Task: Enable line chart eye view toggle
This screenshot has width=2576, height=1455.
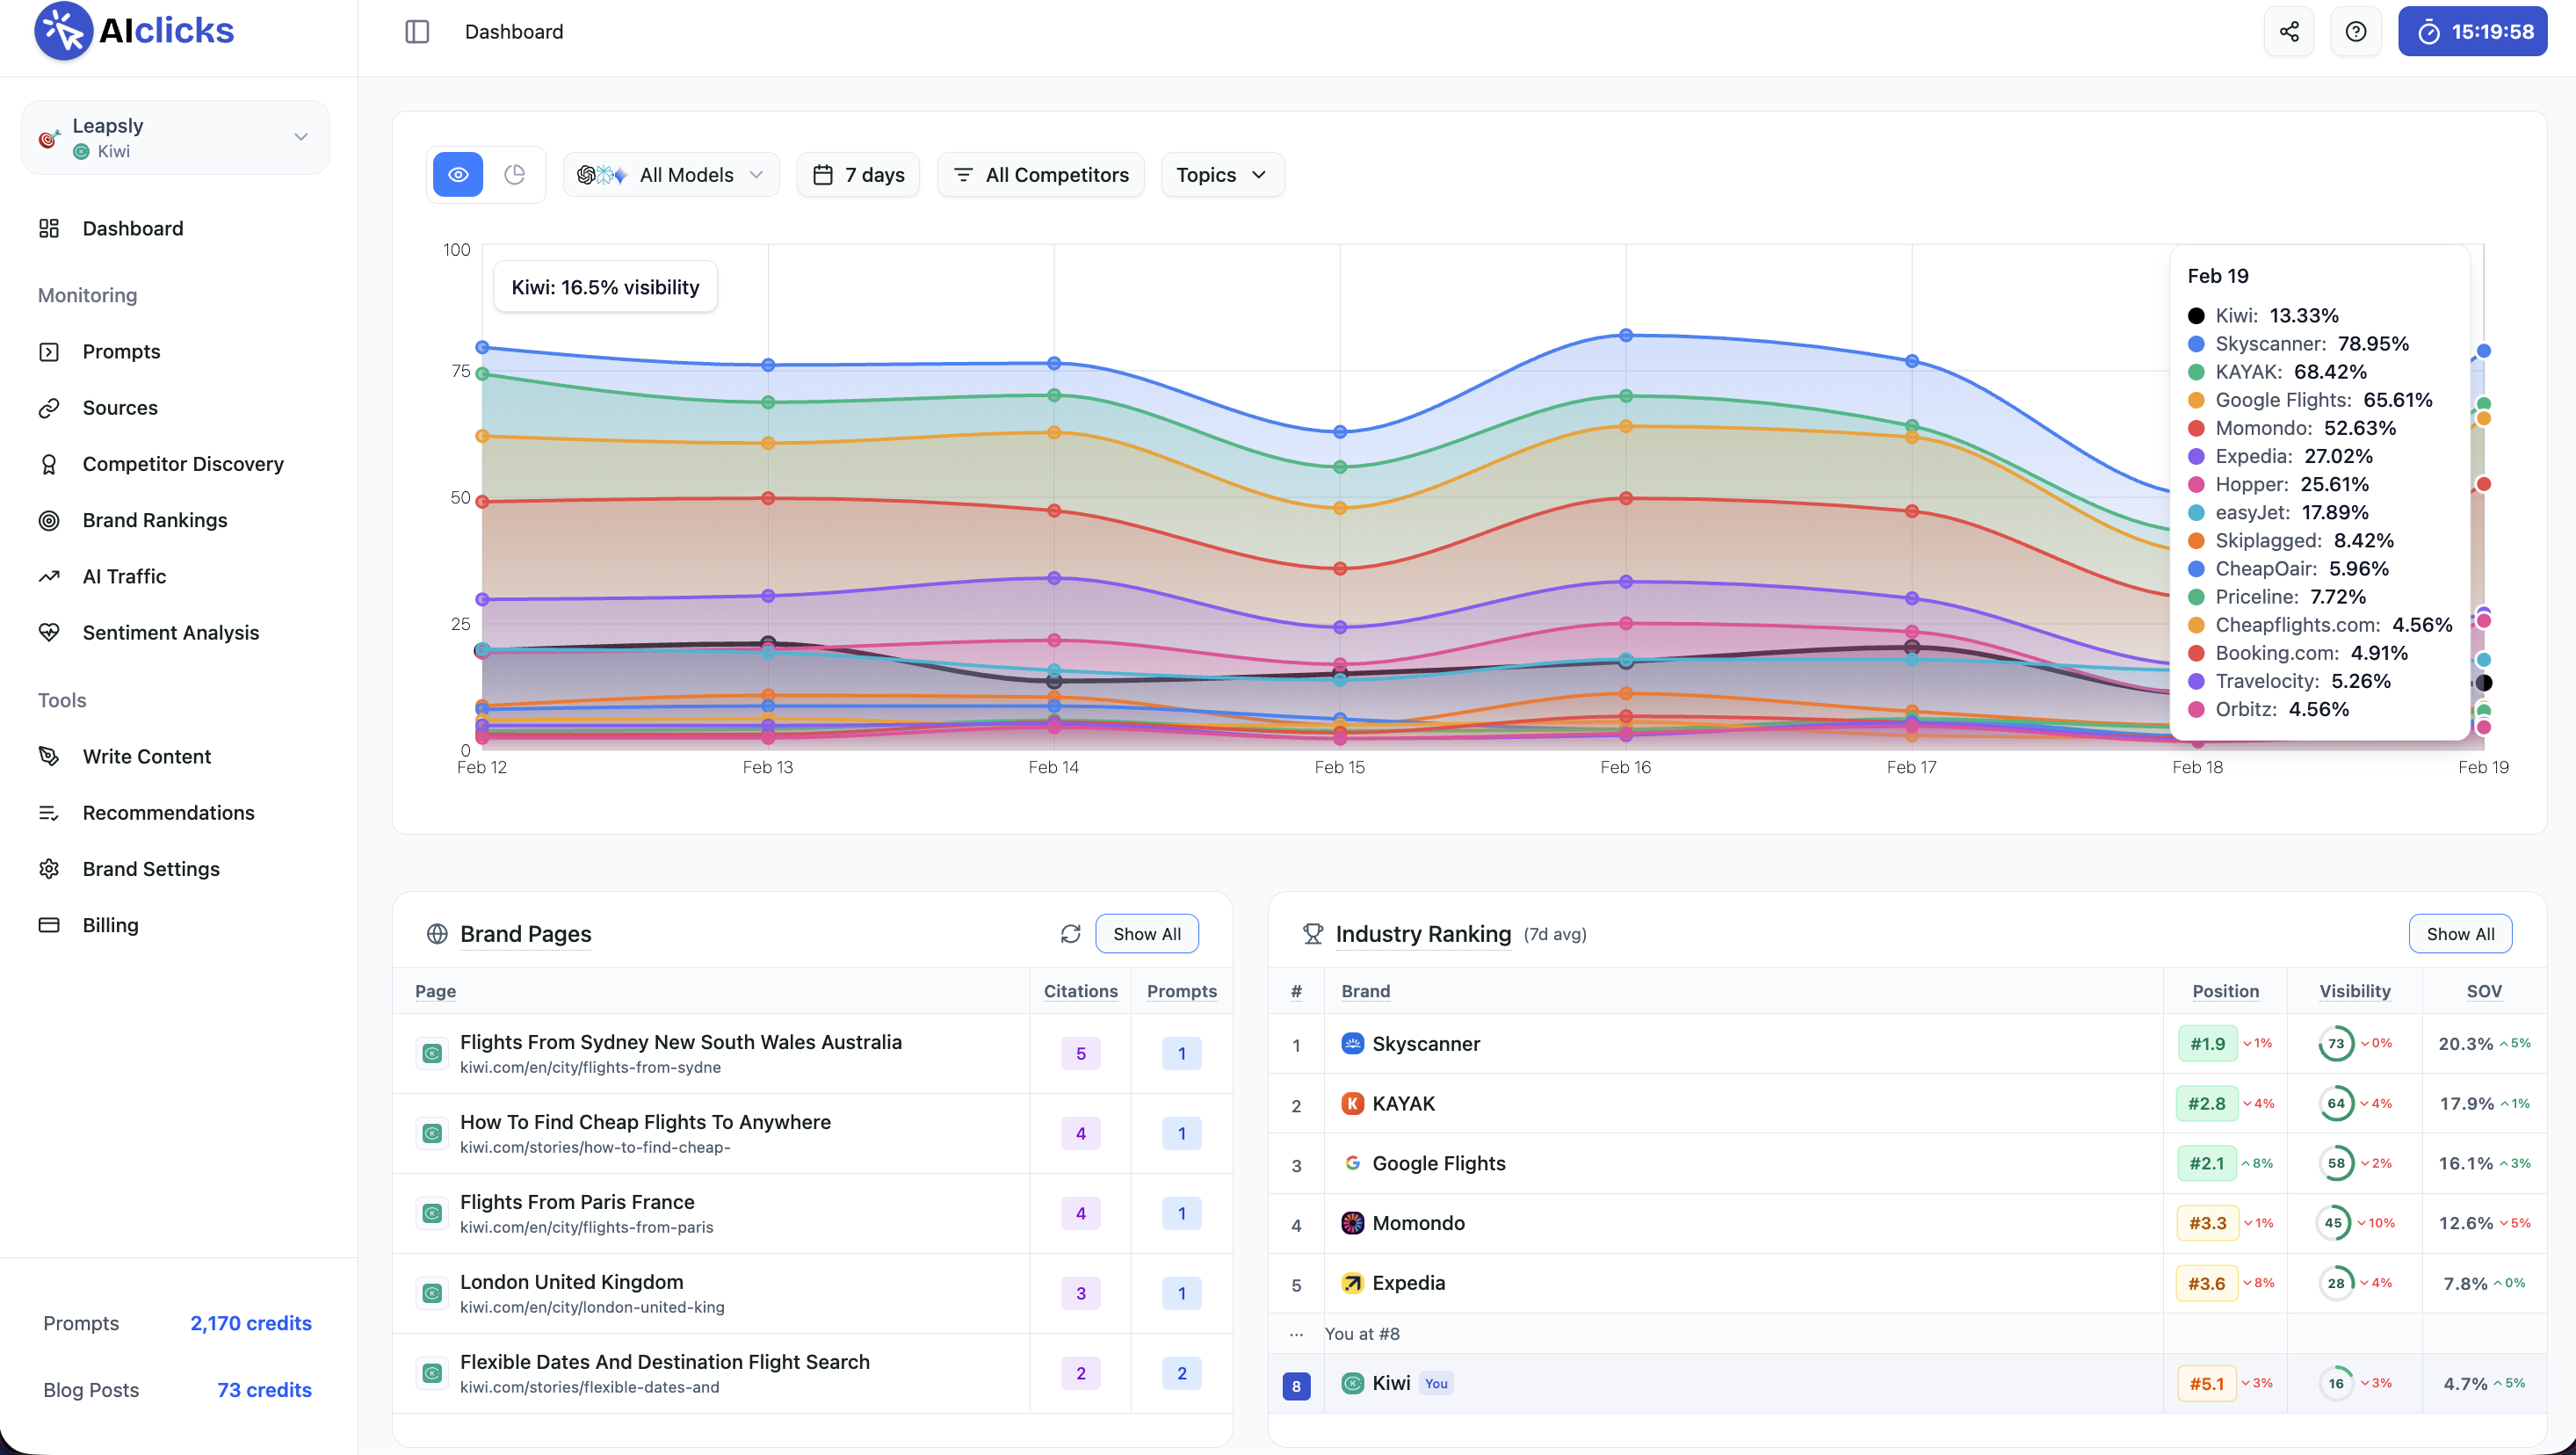Action: (x=457, y=174)
